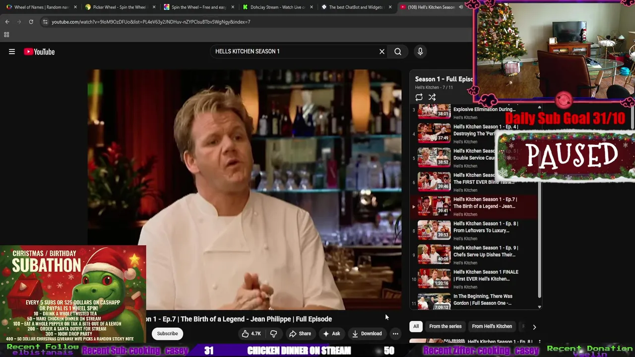Click the magnifier search button
Viewport: 635px width, 357px height.
click(x=398, y=52)
